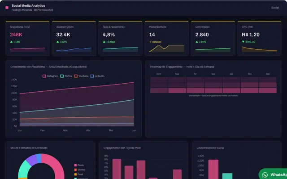The image size is (287, 179).
Task: Toggle YouTube series in the growth legend
Action: click(81, 76)
